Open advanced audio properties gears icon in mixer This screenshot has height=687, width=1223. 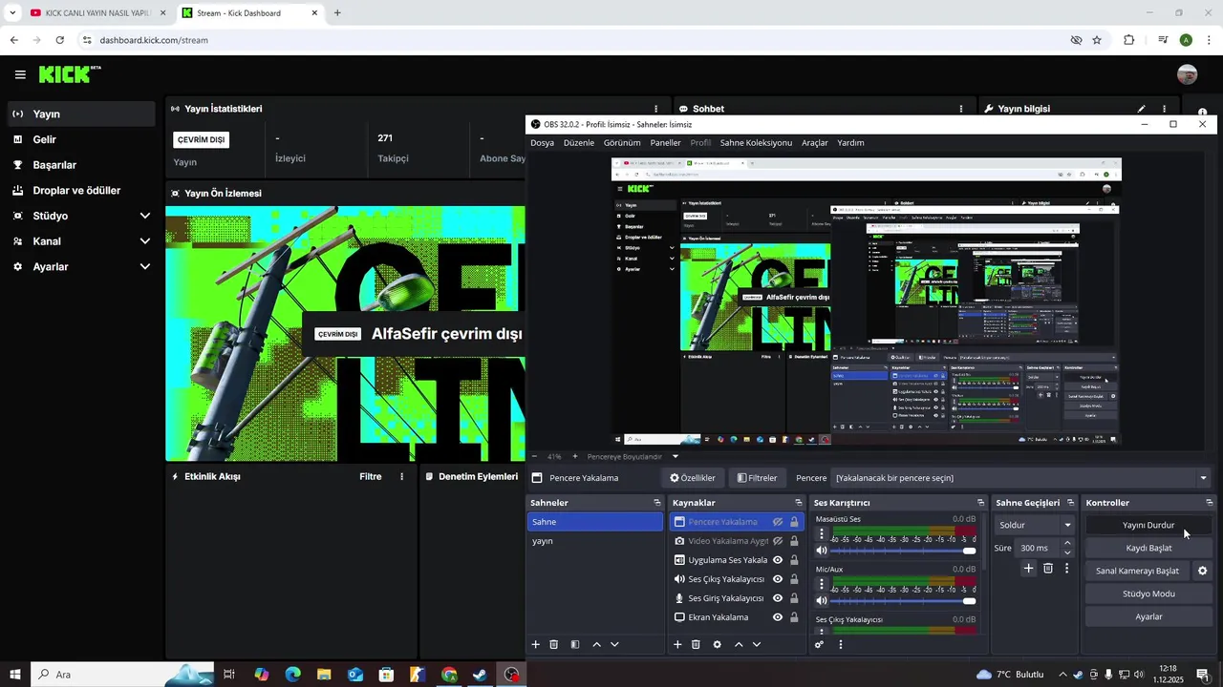click(819, 645)
